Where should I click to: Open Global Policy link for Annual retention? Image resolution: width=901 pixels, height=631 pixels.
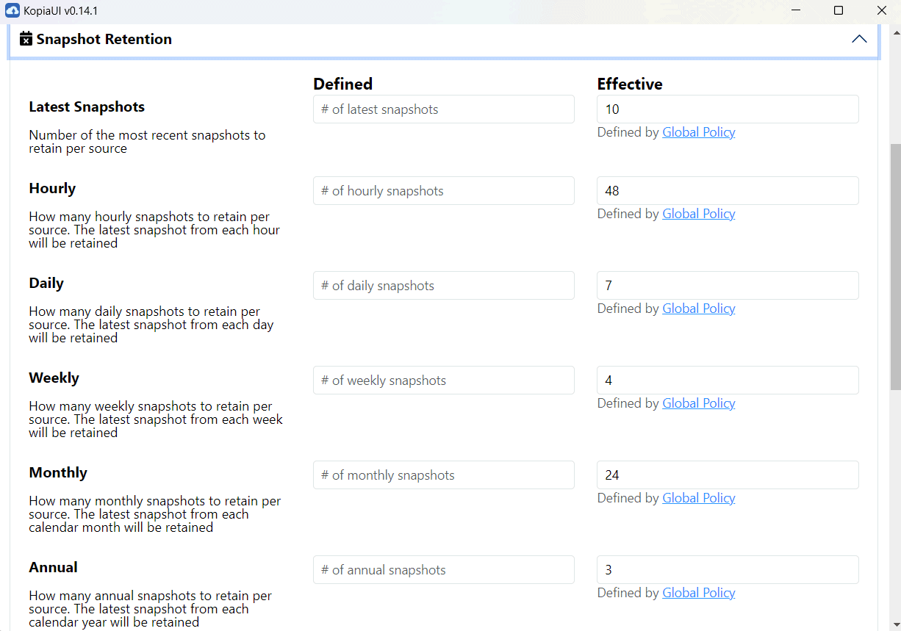tap(698, 593)
